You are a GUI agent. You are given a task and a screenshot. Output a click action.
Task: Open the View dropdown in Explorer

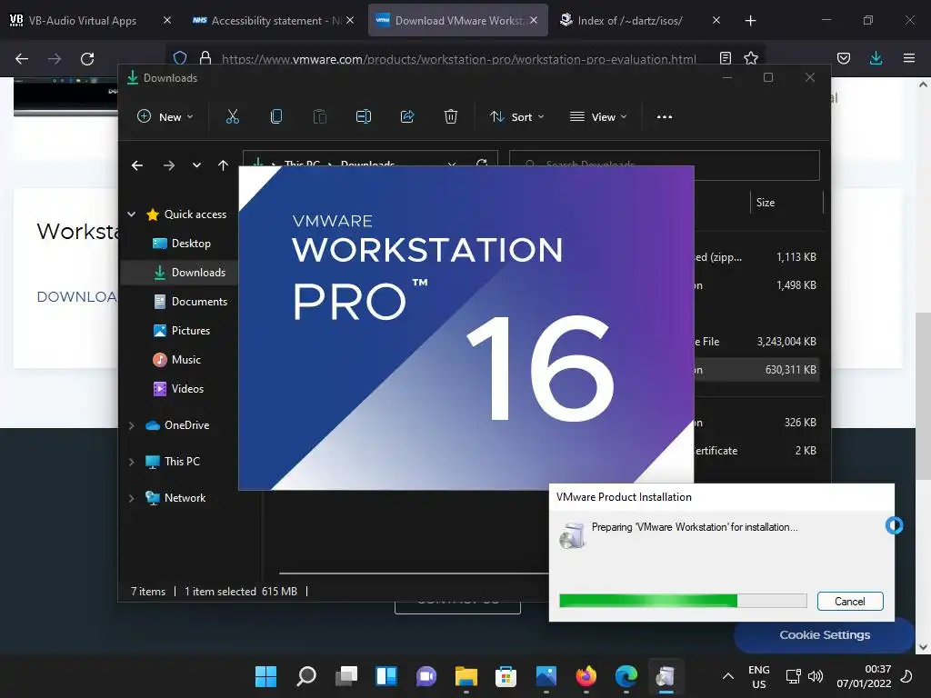point(598,117)
